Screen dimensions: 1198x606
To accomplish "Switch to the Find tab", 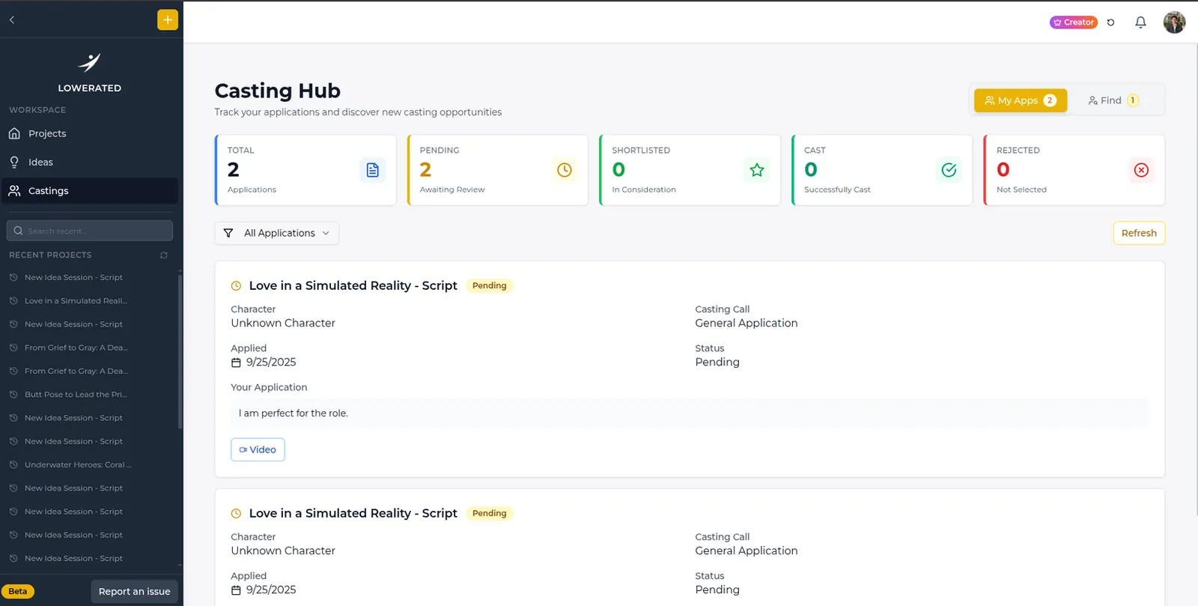I will [1113, 100].
